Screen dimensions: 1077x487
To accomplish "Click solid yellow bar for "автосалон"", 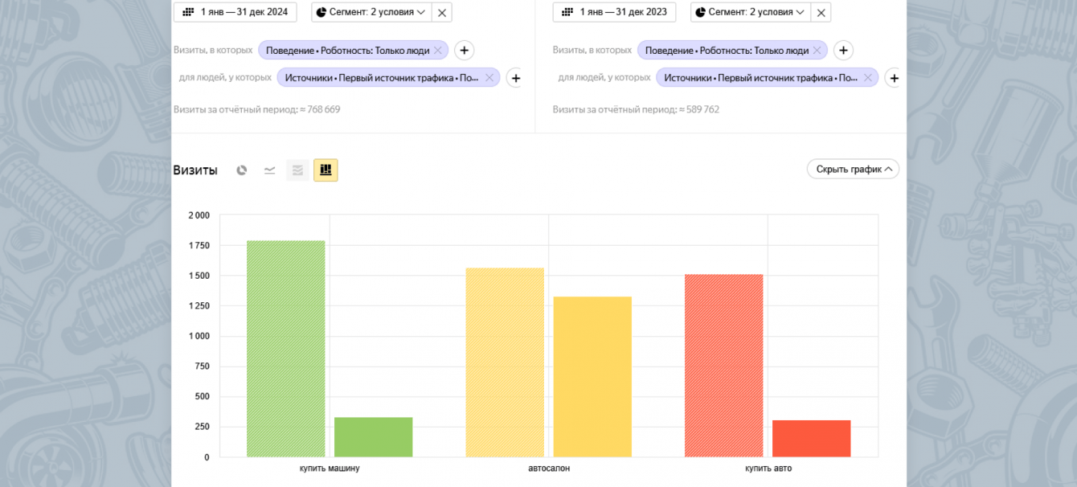I will click(592, 376).
